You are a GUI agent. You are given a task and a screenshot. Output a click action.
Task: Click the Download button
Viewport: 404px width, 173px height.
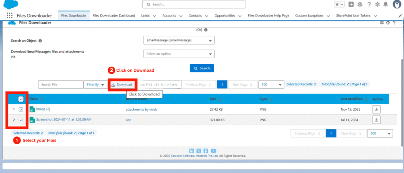click(x=122, y=85)
